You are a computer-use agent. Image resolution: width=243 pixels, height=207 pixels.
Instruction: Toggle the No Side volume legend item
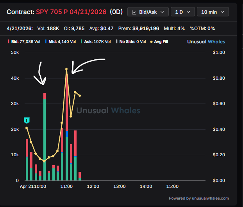click(131, 41)
